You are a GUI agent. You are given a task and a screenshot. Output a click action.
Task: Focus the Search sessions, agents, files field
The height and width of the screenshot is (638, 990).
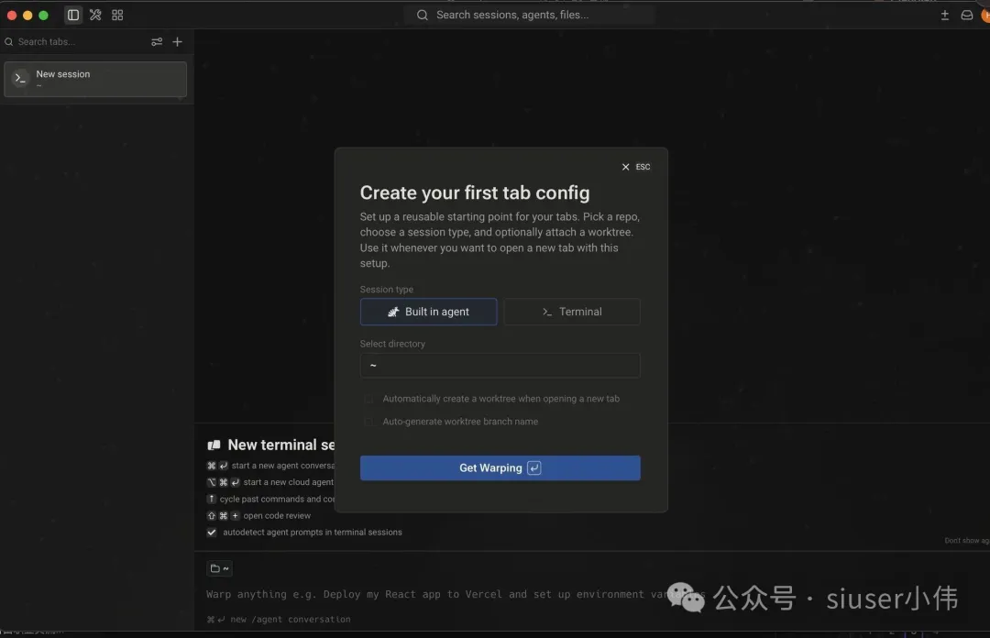[529, 15]
